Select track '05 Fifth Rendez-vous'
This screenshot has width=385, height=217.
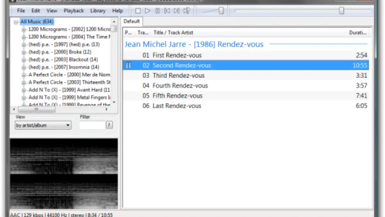(246, 96)
